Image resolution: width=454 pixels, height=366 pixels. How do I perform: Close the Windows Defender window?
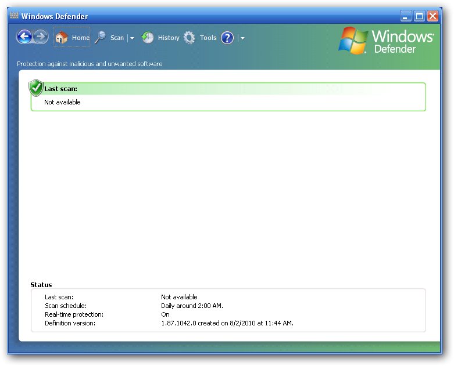pos(432,16)
